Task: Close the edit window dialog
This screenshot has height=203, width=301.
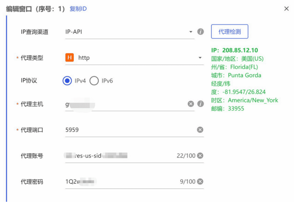Action: (286, 9)
